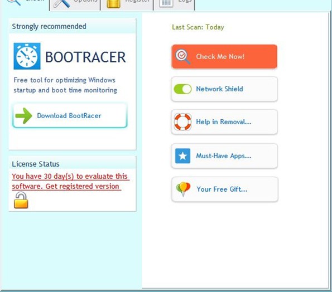The image size is (332, 292).
Task: Start a scan with Check Me Now!
Action: pyautogui.click(x=224, y=56)
